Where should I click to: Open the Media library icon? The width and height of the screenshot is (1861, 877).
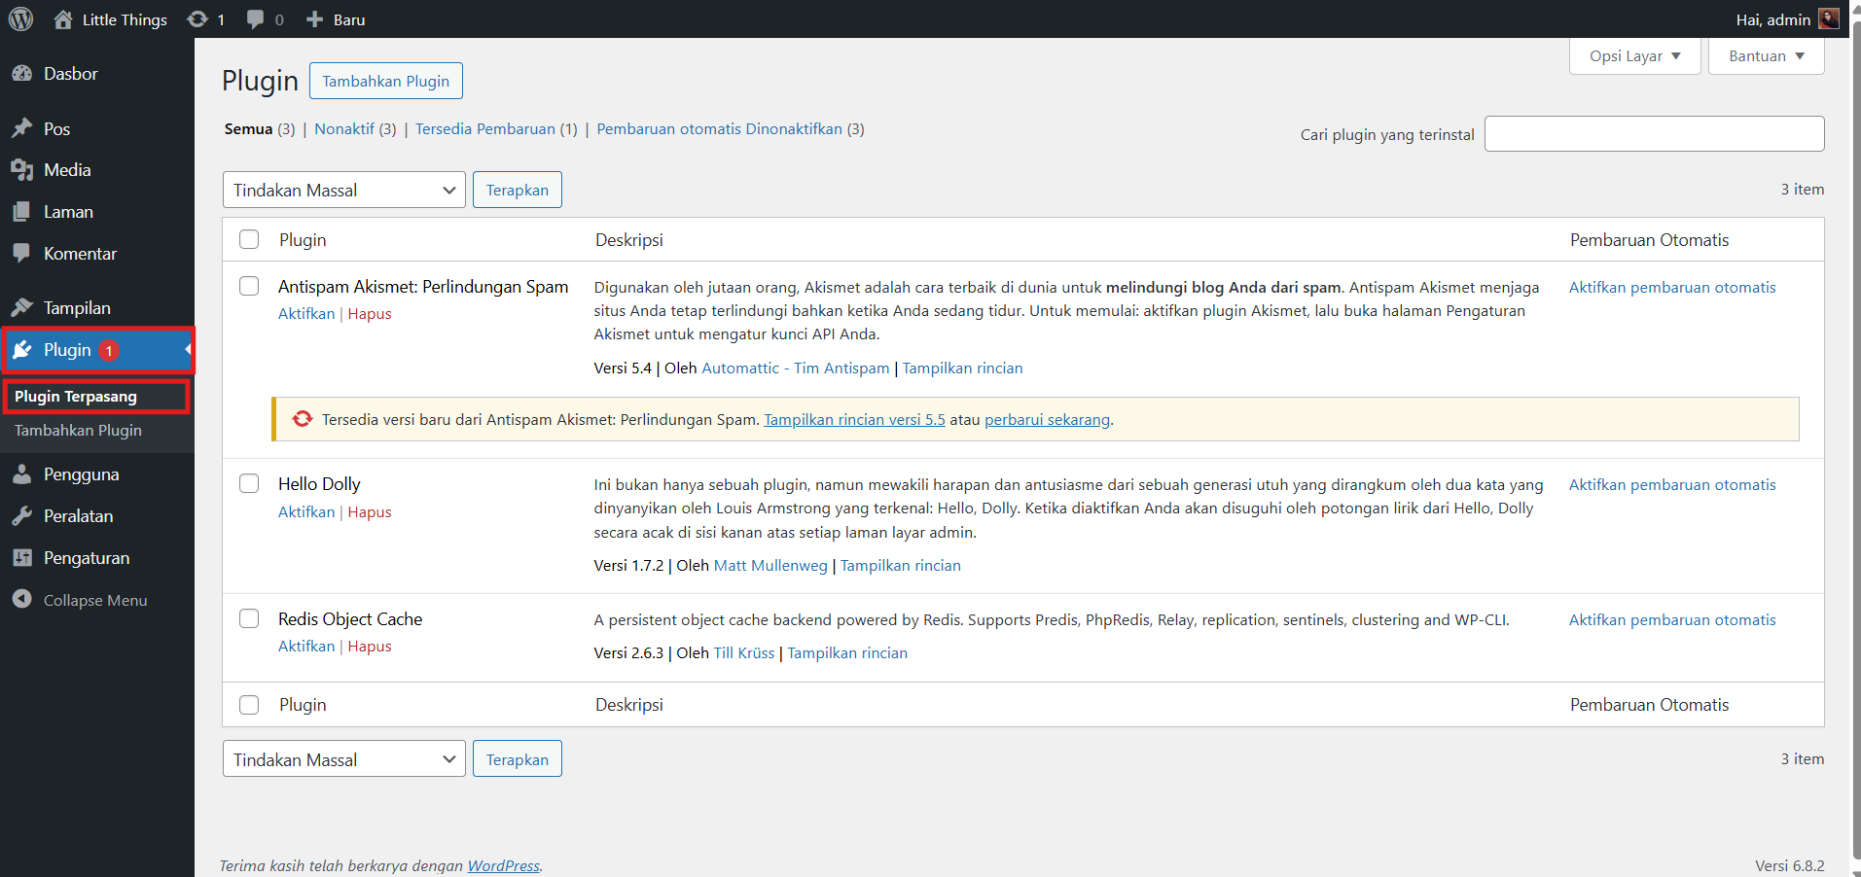coord(23,169)
